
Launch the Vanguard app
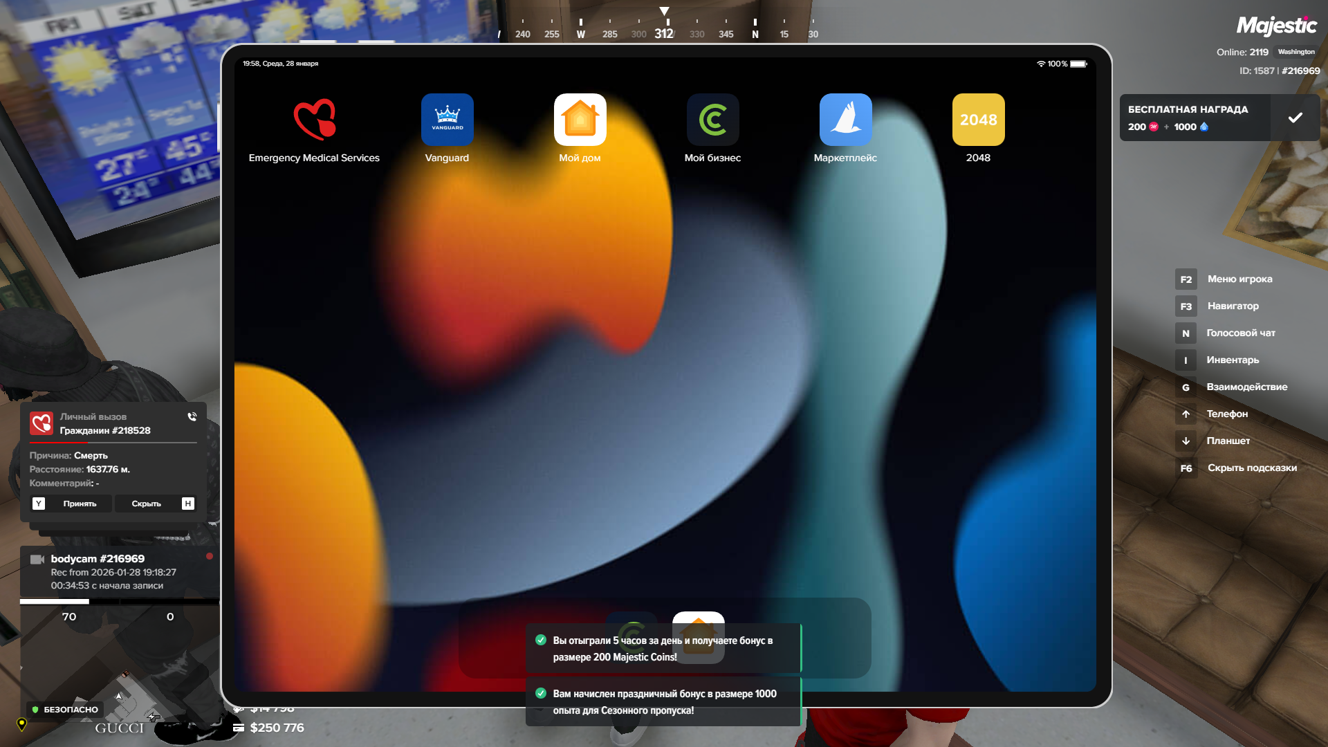coord(447,120)
